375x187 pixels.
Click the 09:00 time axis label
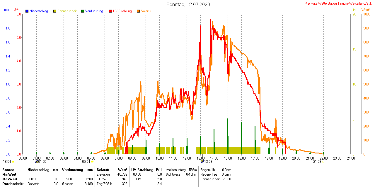146,158
